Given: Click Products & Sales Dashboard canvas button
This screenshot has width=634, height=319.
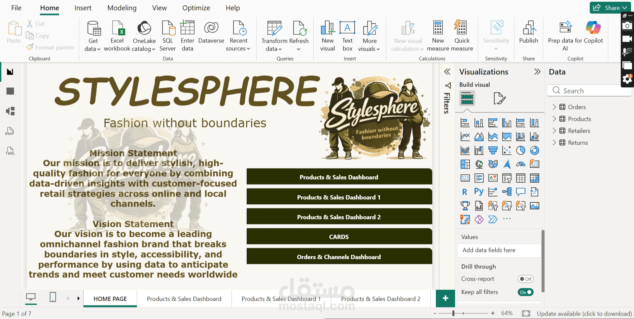Looking at the screenshot, I should pos(339,177).
